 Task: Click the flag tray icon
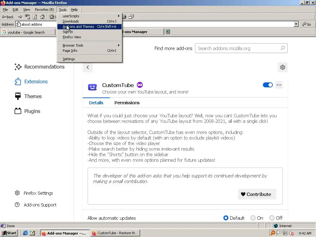tap(279, 233)
